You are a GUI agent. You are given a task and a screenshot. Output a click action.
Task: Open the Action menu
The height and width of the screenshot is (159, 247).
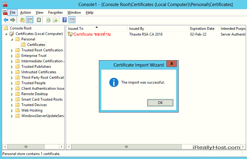click(25, 12)
